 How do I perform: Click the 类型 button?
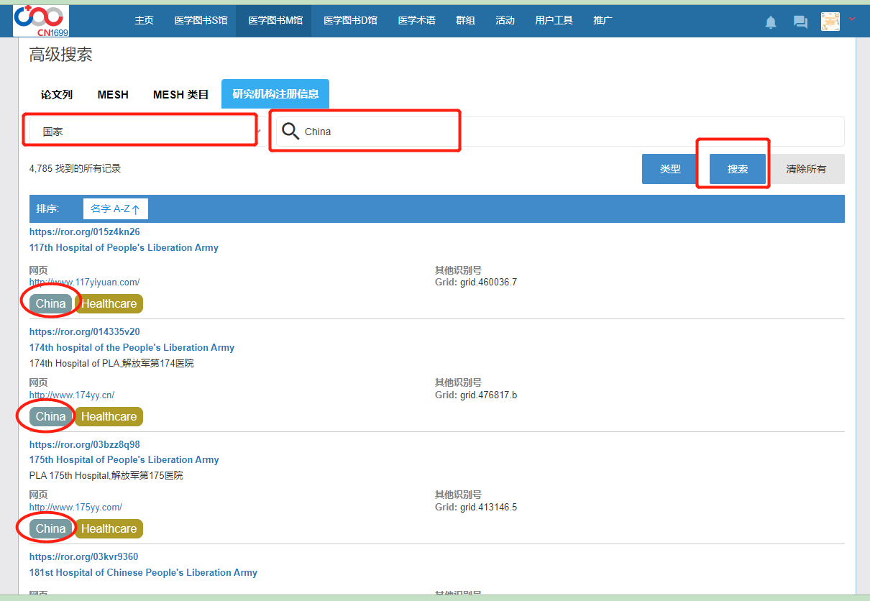coord(670,170)
